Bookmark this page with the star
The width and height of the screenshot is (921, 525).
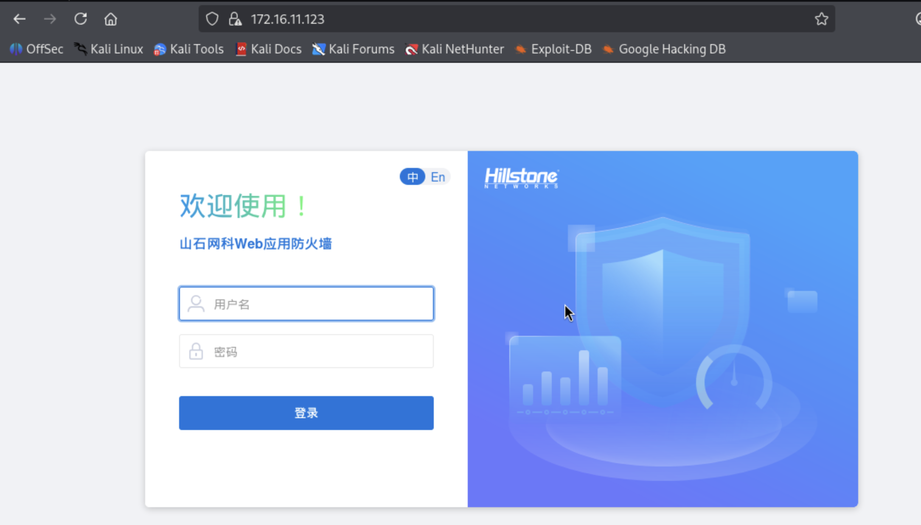[x=821, y=19]
